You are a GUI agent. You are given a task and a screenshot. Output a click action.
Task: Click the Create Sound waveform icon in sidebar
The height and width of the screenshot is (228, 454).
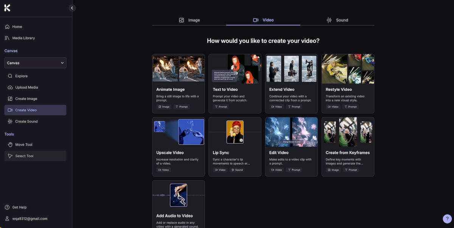10,122
